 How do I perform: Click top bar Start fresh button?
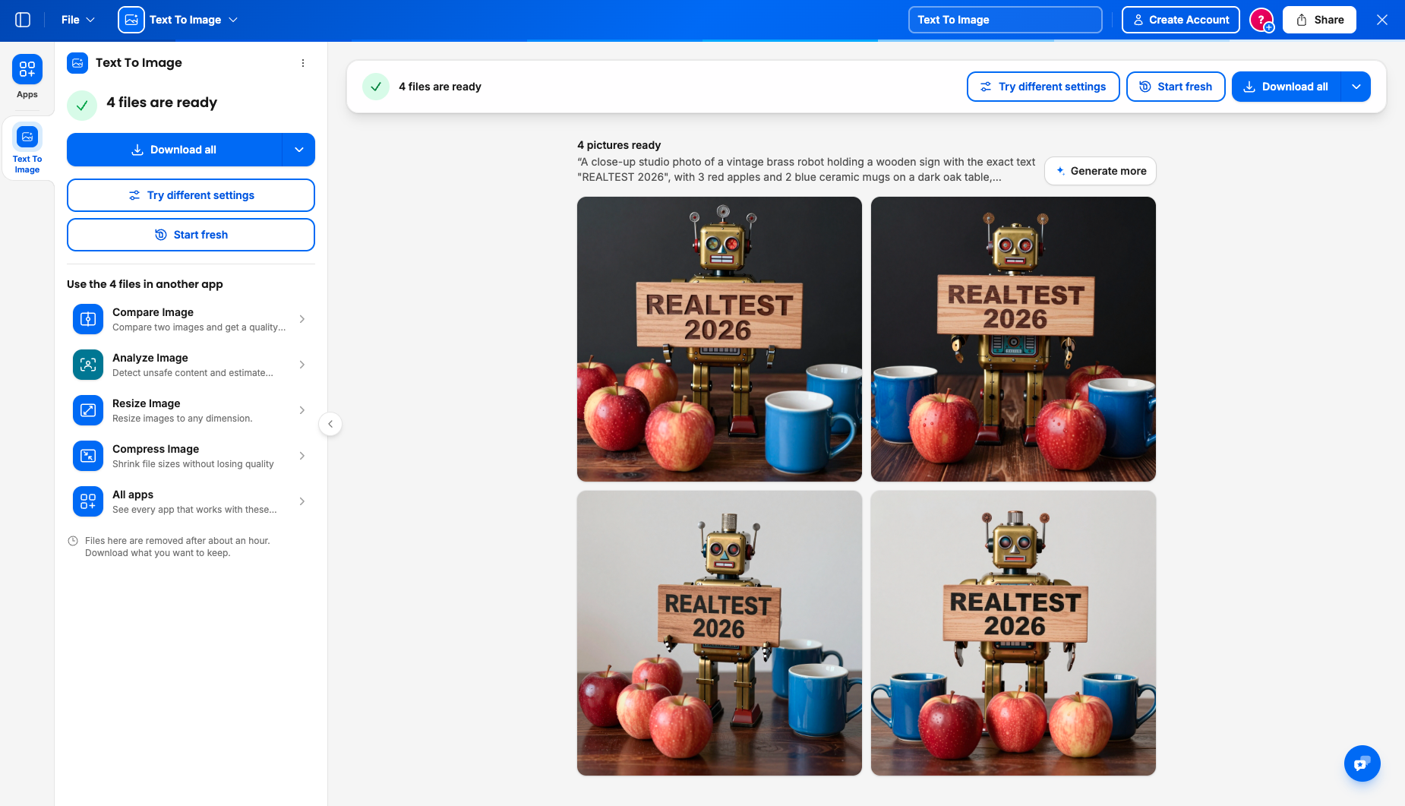point(1176,87)
